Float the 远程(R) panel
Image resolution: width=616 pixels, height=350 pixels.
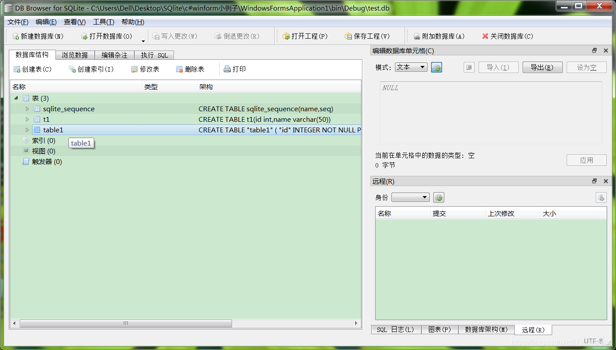[594, 181]
